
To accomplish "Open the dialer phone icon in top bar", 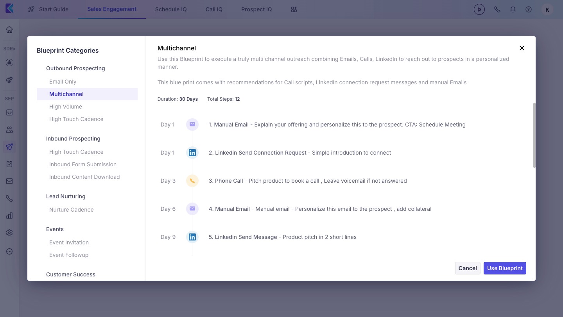I will click(497, 9).
